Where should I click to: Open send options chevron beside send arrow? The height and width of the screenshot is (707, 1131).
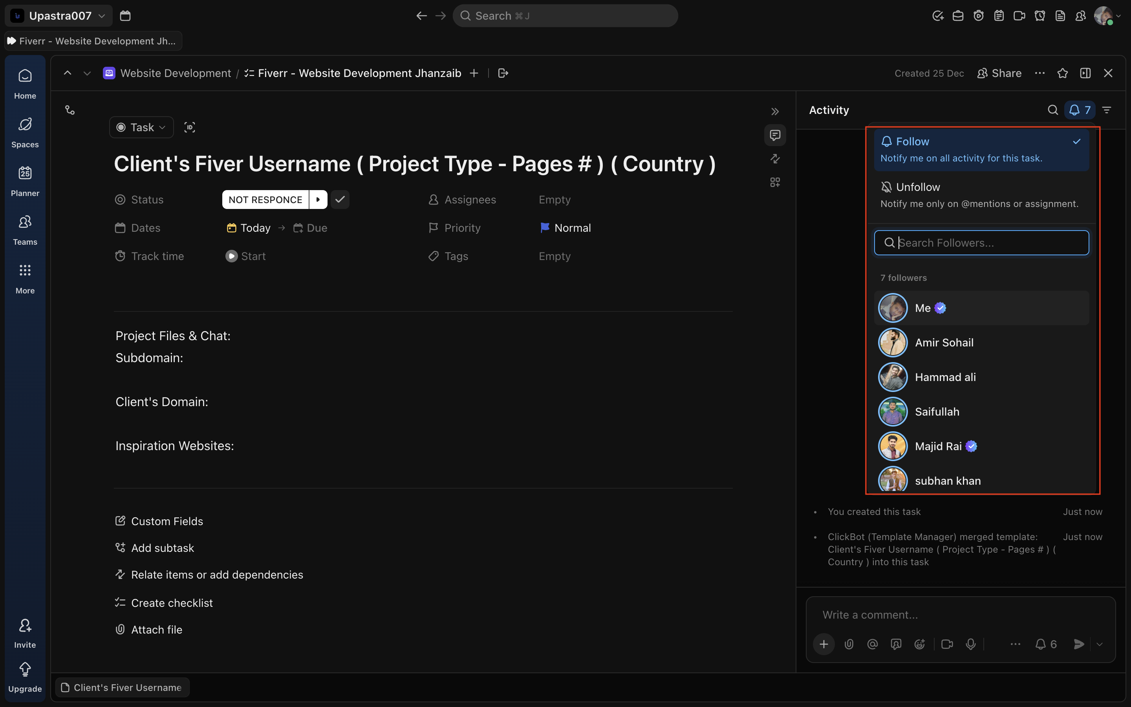coord(1100,644)
